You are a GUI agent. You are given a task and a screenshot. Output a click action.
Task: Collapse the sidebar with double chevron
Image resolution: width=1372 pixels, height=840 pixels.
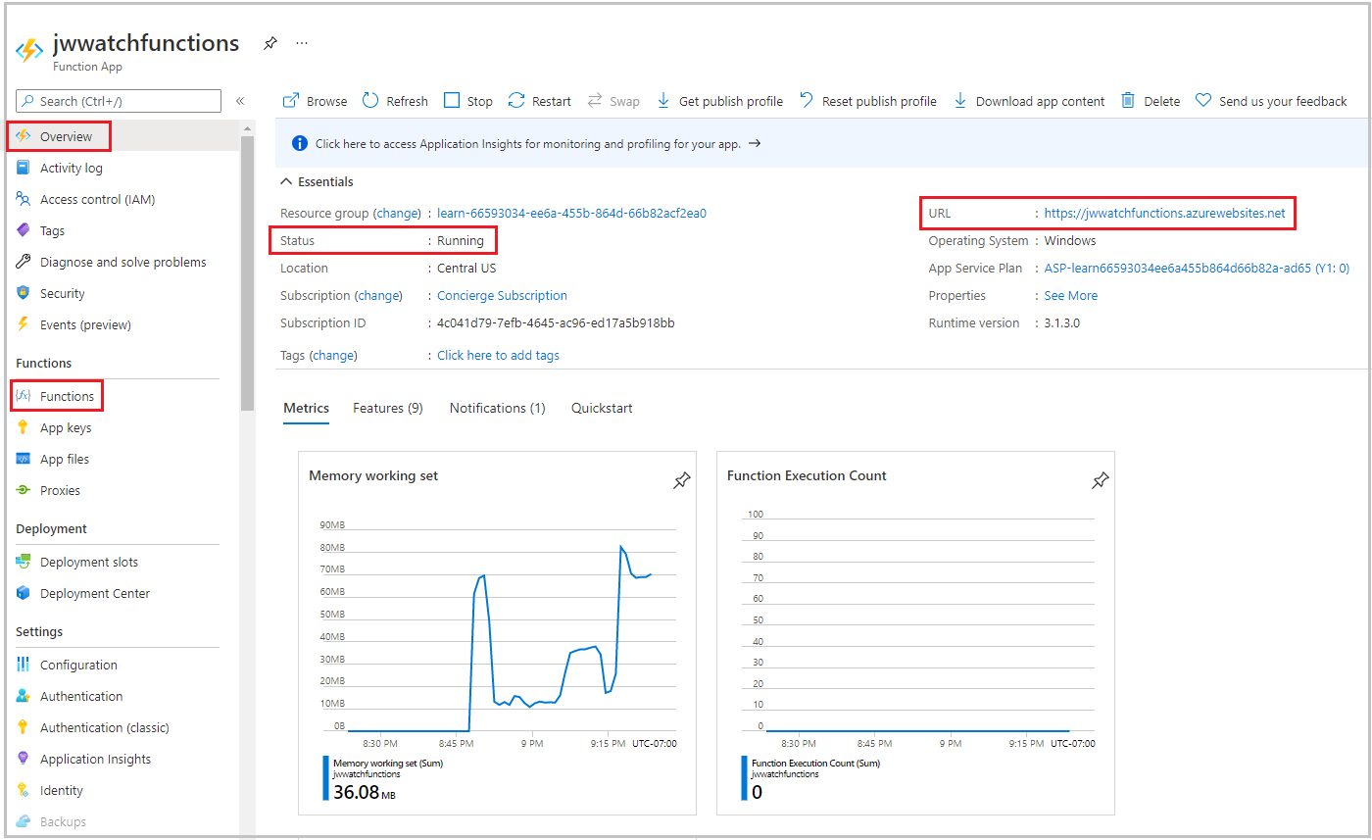click(240, 101)
